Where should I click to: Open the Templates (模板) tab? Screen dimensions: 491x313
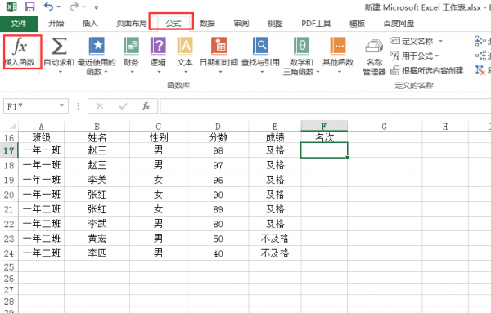[357, 24]
